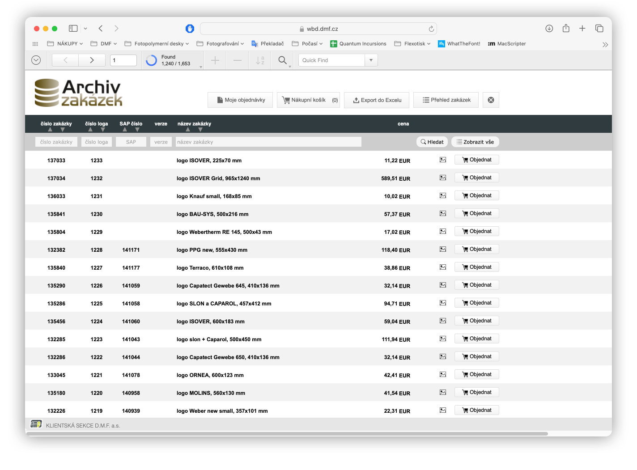Image resolution: width=637 pixels, height=470 pixels.
Task: Sort číslo zakázky ascending with up arrow
Action: click(50, 130)
